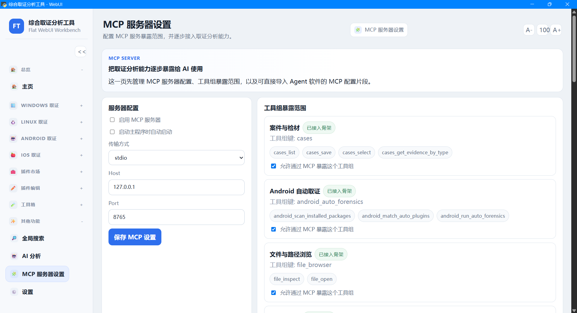Expand the 插件市场 plus sign
This screenshot has height=313, width=577.
81,172
